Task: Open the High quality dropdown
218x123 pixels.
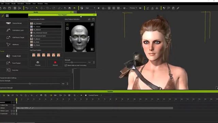Action: pyautogui.click(x=90, y=8)
